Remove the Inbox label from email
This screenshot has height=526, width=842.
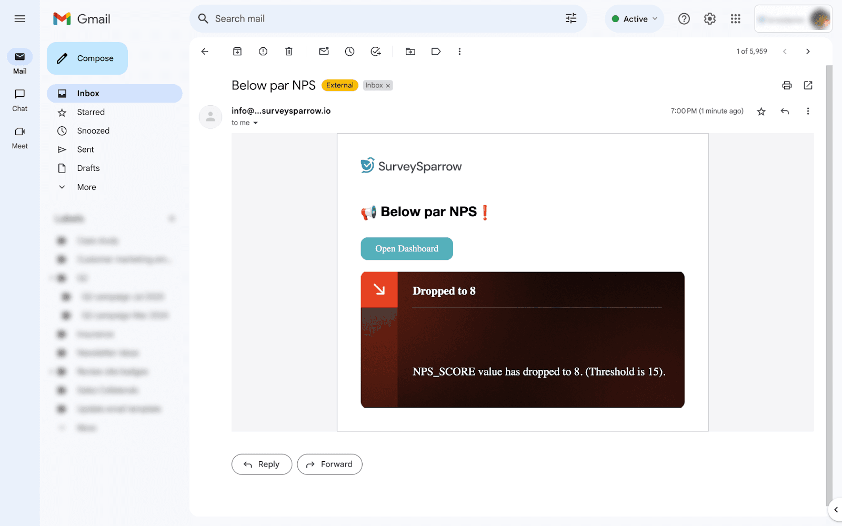[388, 86]
